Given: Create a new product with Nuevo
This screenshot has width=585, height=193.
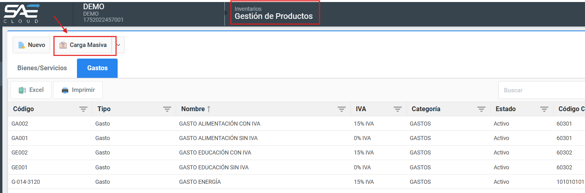Looking at the screenshot, I should [x=31, y=45].
